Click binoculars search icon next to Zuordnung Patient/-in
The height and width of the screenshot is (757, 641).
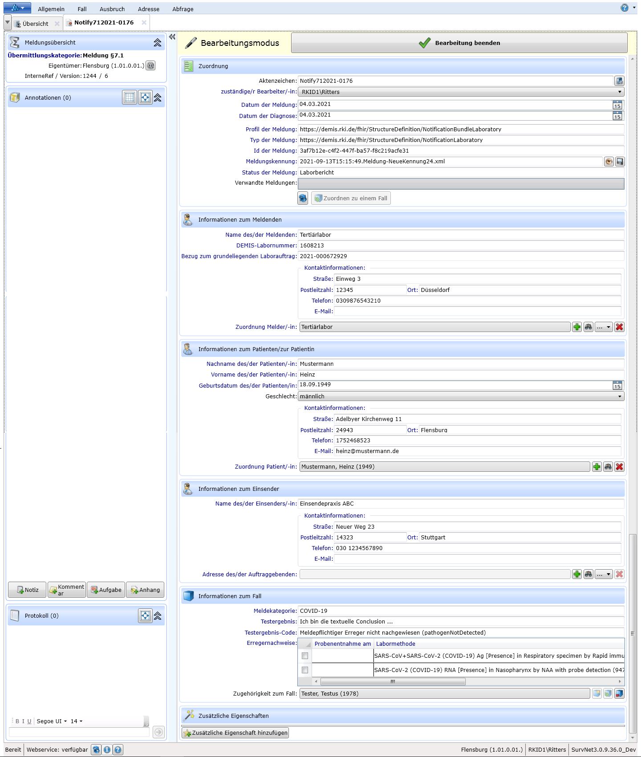click(608, 467)
